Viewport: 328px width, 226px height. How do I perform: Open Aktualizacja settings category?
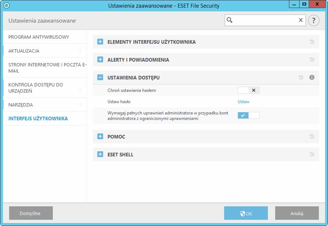(x=45, y=51)
